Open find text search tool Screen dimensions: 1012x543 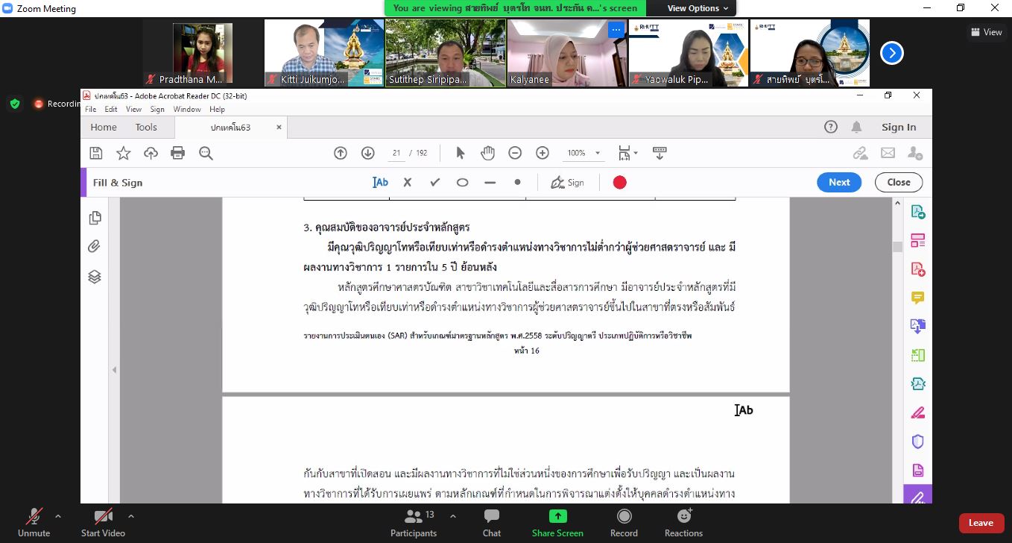tap(206, 153)
